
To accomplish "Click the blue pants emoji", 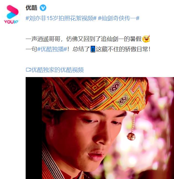I will click(93, 49).
